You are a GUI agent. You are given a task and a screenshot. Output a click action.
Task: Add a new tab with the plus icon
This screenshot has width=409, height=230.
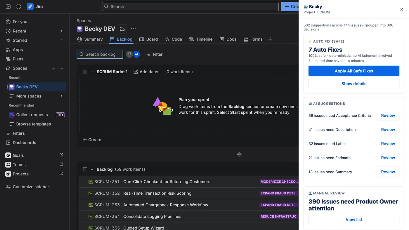270,39
